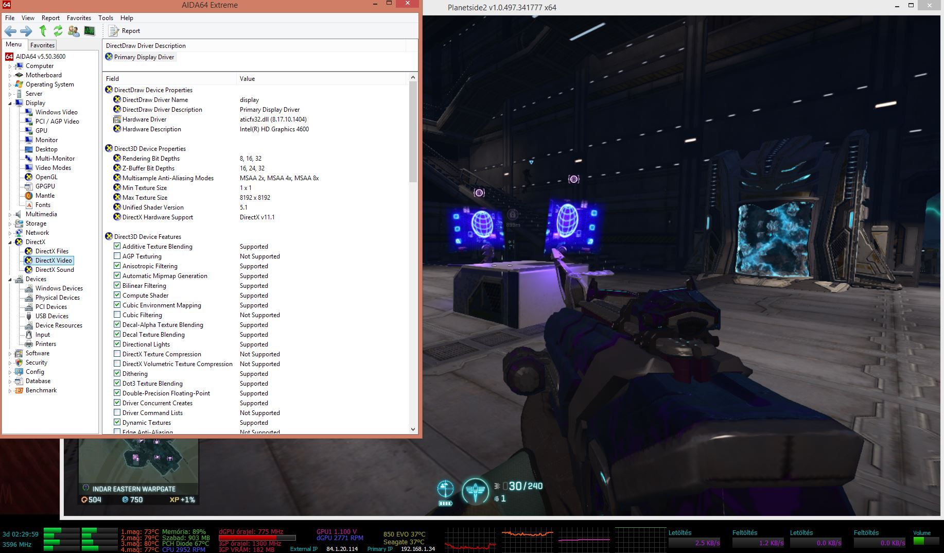The height and width of the screenshot is (553, 944).
Task: Toggle the Anisotropic Filtering checkbox
Action: tap(117, 266)
